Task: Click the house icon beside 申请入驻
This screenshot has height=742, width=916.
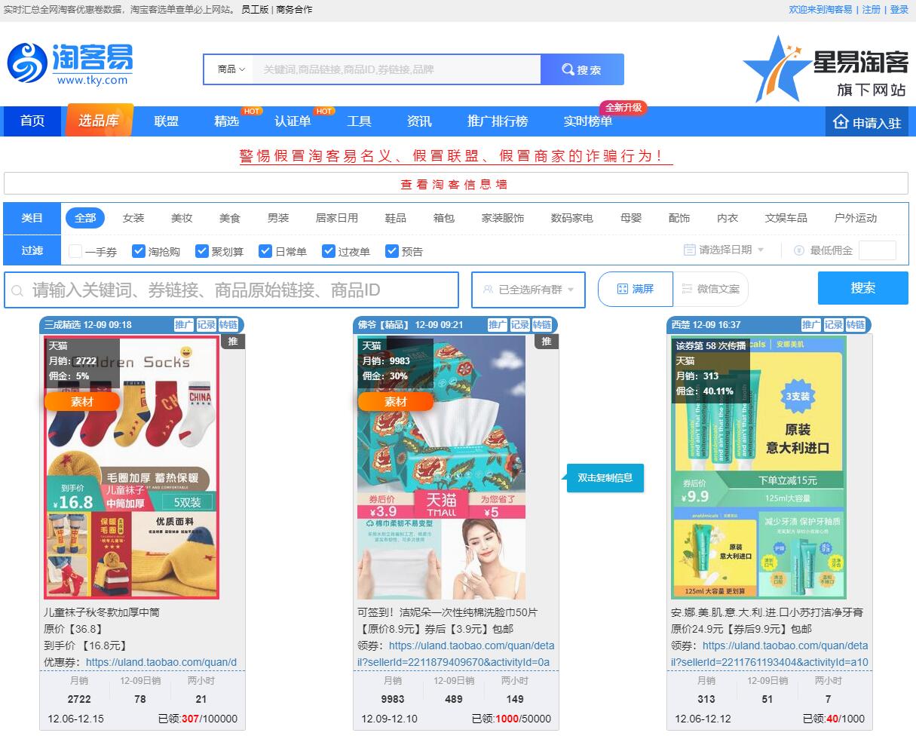Action: 841,122
